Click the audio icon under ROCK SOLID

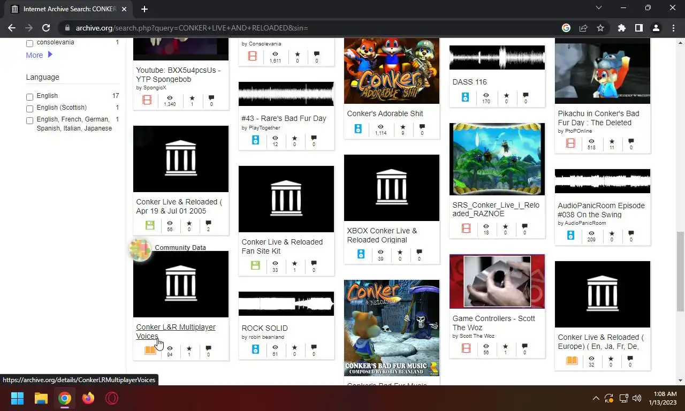coord(255,349)
